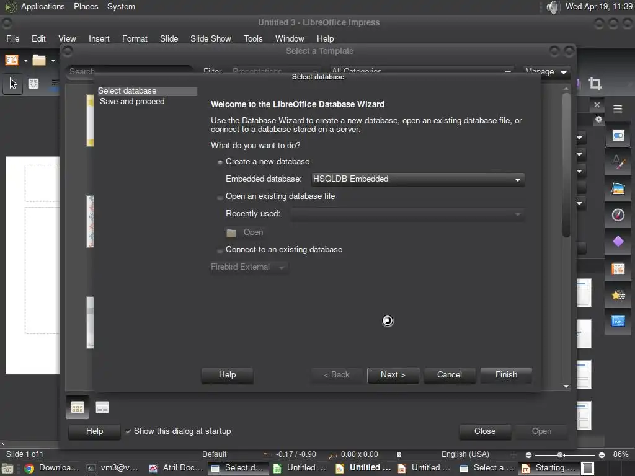Screen dimensions: 635x476
Task: Click the clock Wed Apr 19, 11:39
Action: [598, 6]
